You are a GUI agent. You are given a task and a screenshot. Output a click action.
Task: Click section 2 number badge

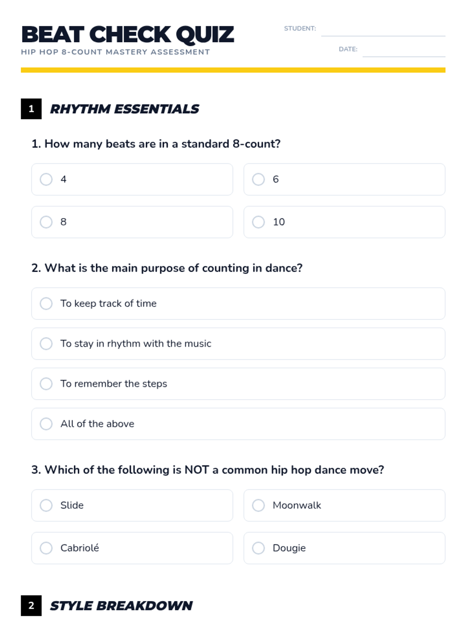coord(31,606)
